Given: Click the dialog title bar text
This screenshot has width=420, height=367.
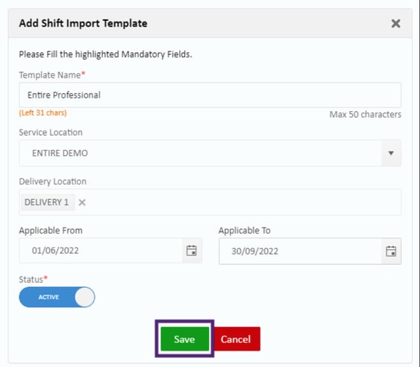Looking at the screenshot, I should 83,23.
